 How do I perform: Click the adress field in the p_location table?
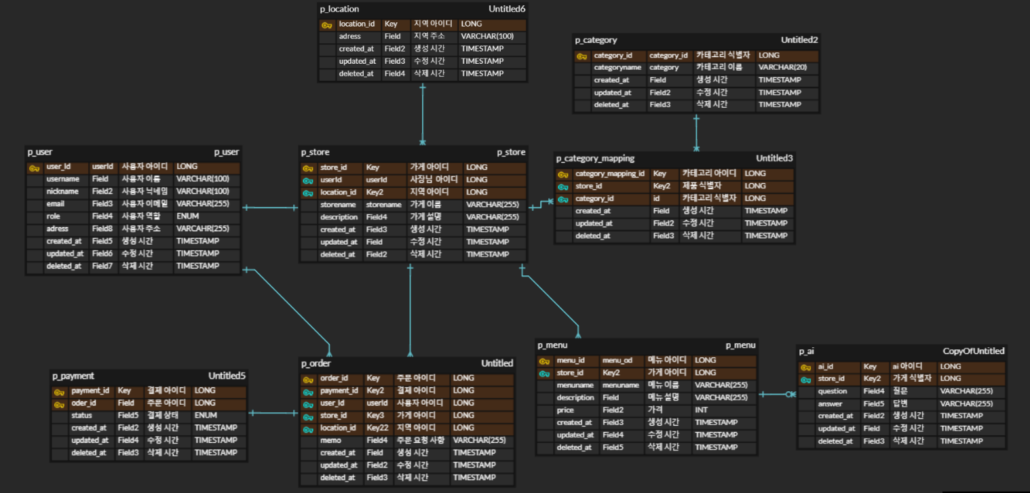(x=350, y=37)
